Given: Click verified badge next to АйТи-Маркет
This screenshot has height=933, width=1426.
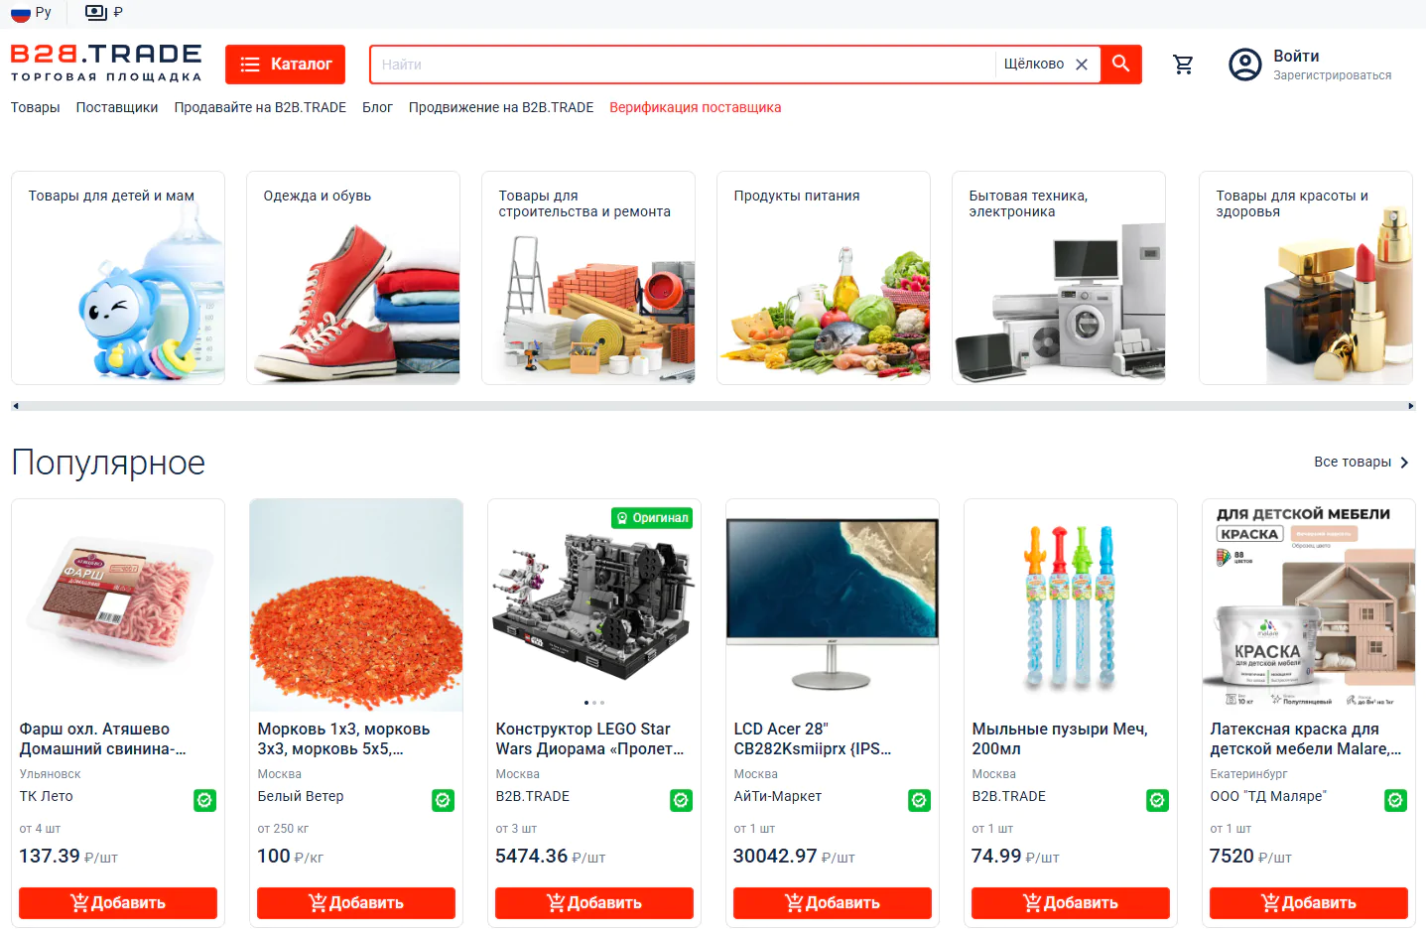Looking at the screenshot, I should click(920, 800).
